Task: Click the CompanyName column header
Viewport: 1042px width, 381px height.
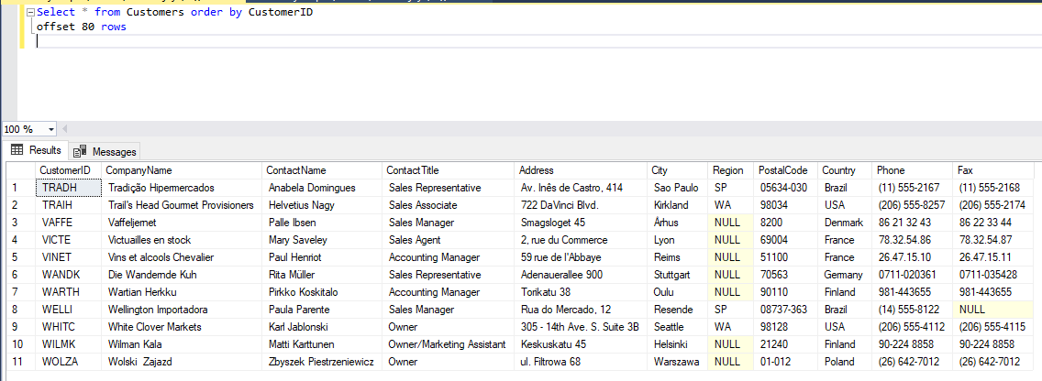Action: point(139,170)
